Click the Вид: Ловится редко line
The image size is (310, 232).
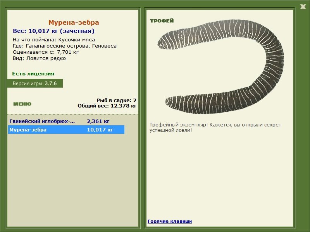point(39,58)
